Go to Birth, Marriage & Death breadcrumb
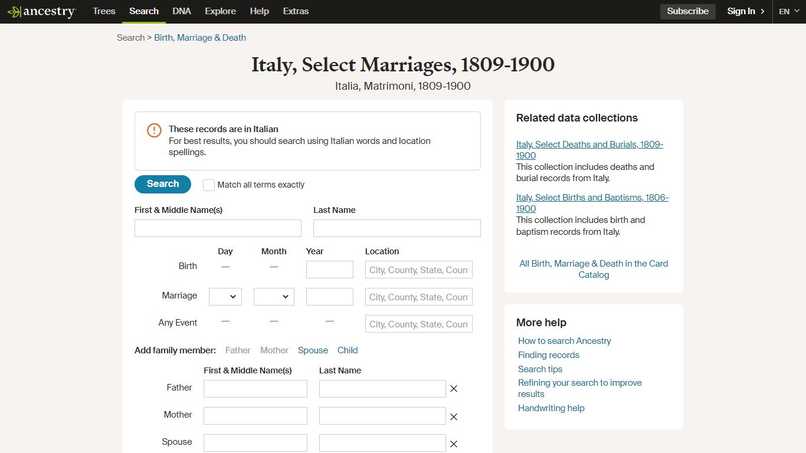The height and width of the screenshot is (453, 806). point(200,38)
